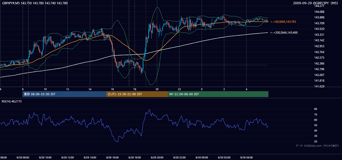Click the 9/29 22:00 bottom time label
The width and height of the screenshot is (342, 160).
(x=179, y=158)
